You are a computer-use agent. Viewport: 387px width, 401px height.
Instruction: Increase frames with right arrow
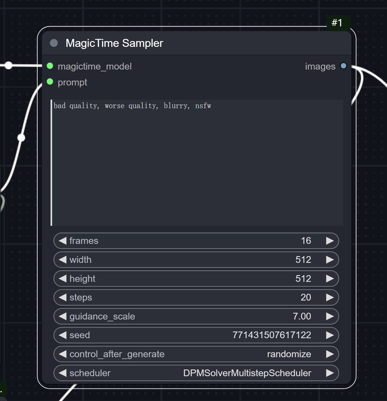(330, 241)
